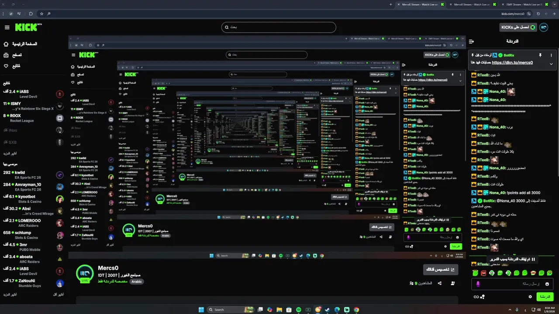Click the Arabic language tag
This screenshot has height=314, width=559.
[x=137, y=282]
